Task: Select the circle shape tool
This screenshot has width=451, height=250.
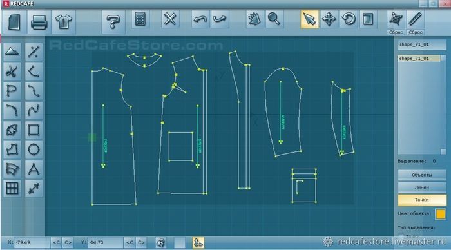Action: (x=34, y=149)
